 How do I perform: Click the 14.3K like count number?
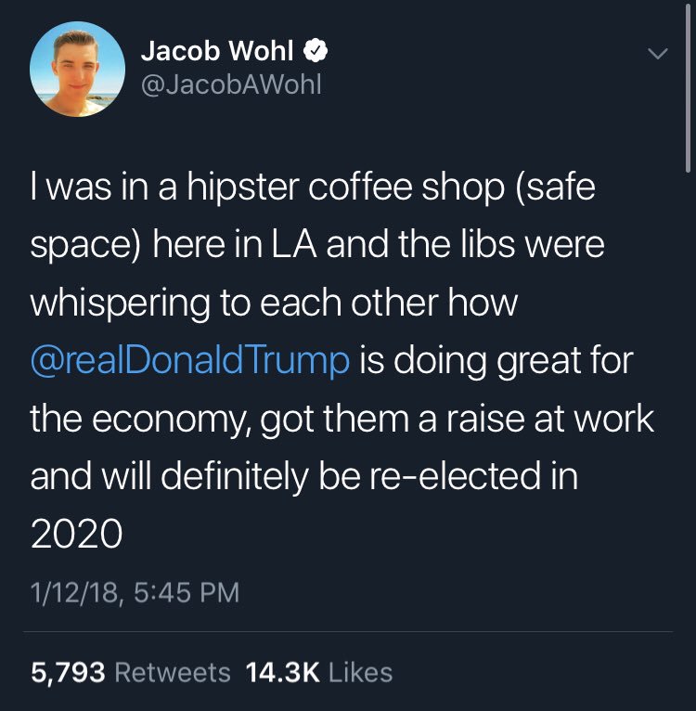[283, 672]
